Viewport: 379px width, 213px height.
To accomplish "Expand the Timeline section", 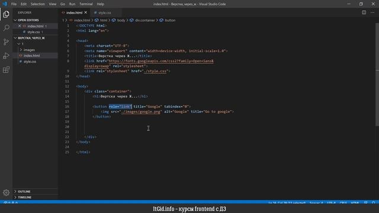I will pyautogui.click(x=15, y=197).
